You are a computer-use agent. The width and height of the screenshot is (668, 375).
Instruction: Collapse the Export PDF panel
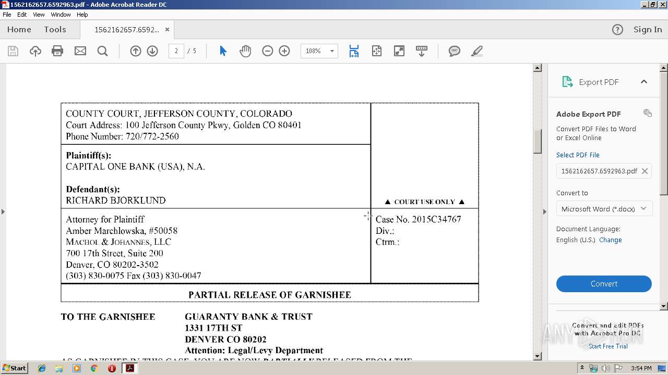644,82
